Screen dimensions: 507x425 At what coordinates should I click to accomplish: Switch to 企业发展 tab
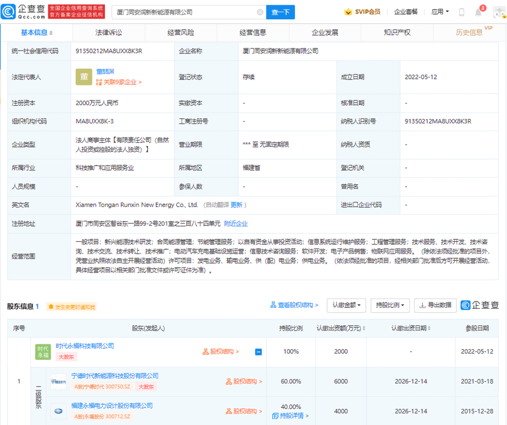click(325, 32)
